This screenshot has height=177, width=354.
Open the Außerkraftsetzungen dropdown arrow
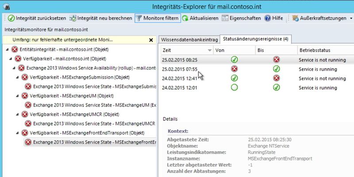(351, 18)
